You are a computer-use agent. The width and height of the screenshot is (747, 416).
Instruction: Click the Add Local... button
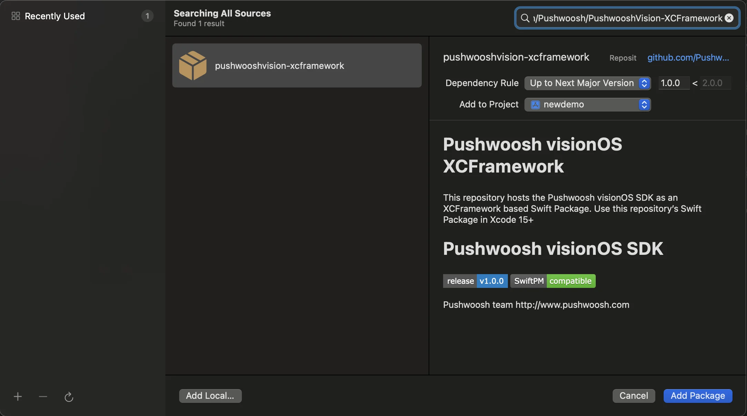tap(210, 396)
